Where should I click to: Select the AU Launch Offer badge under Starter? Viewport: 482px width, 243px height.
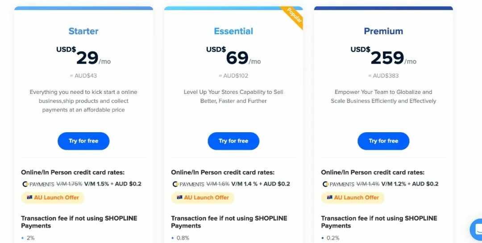click(53, 198)
